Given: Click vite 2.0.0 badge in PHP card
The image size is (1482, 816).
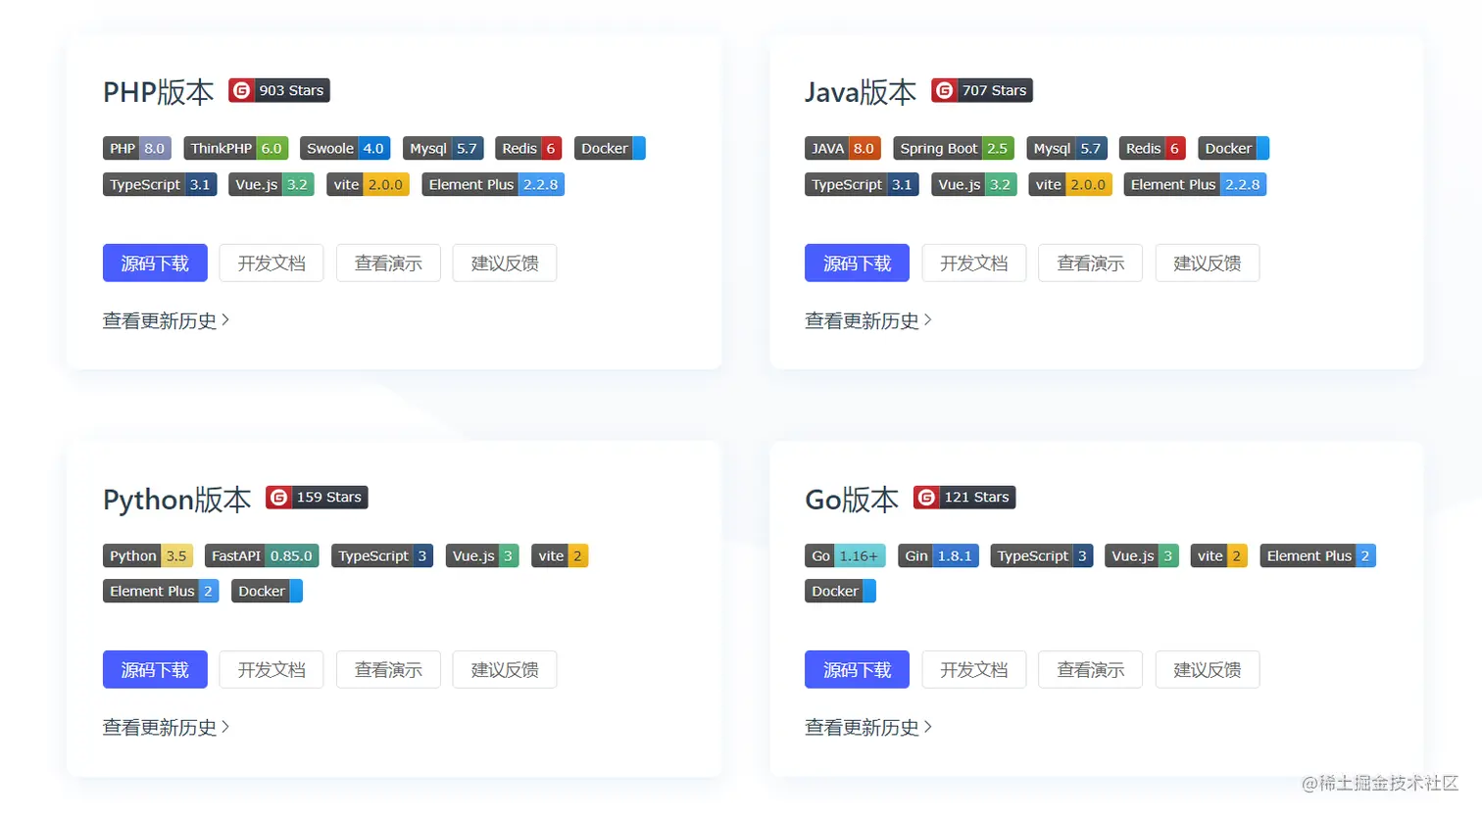Looking at the screenshot, I should 368,184.
